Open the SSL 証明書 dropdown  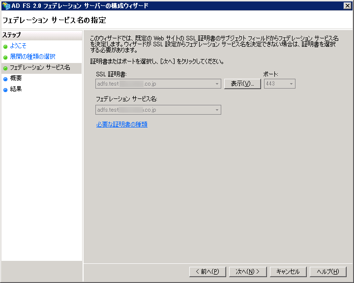158,84
